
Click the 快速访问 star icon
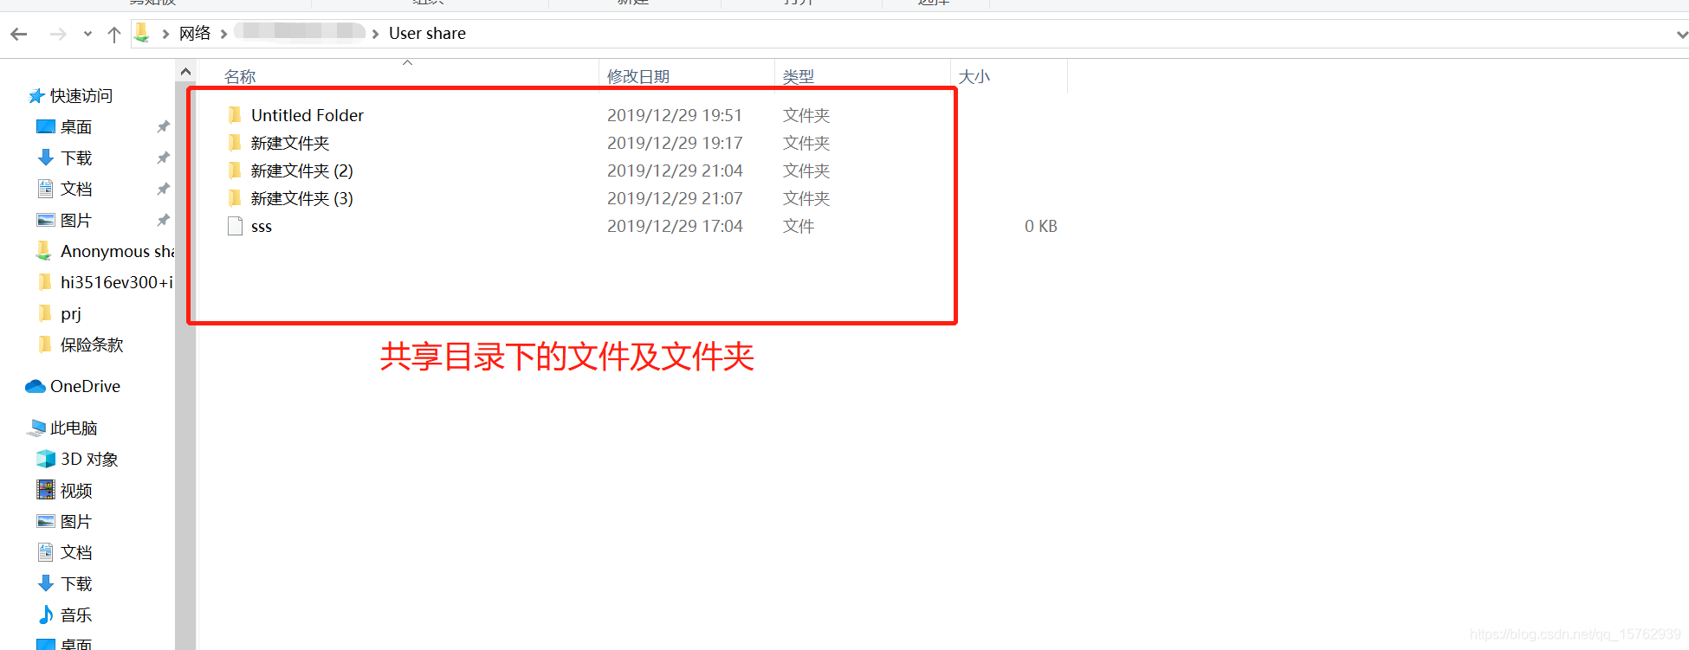[x=36, y=95]
